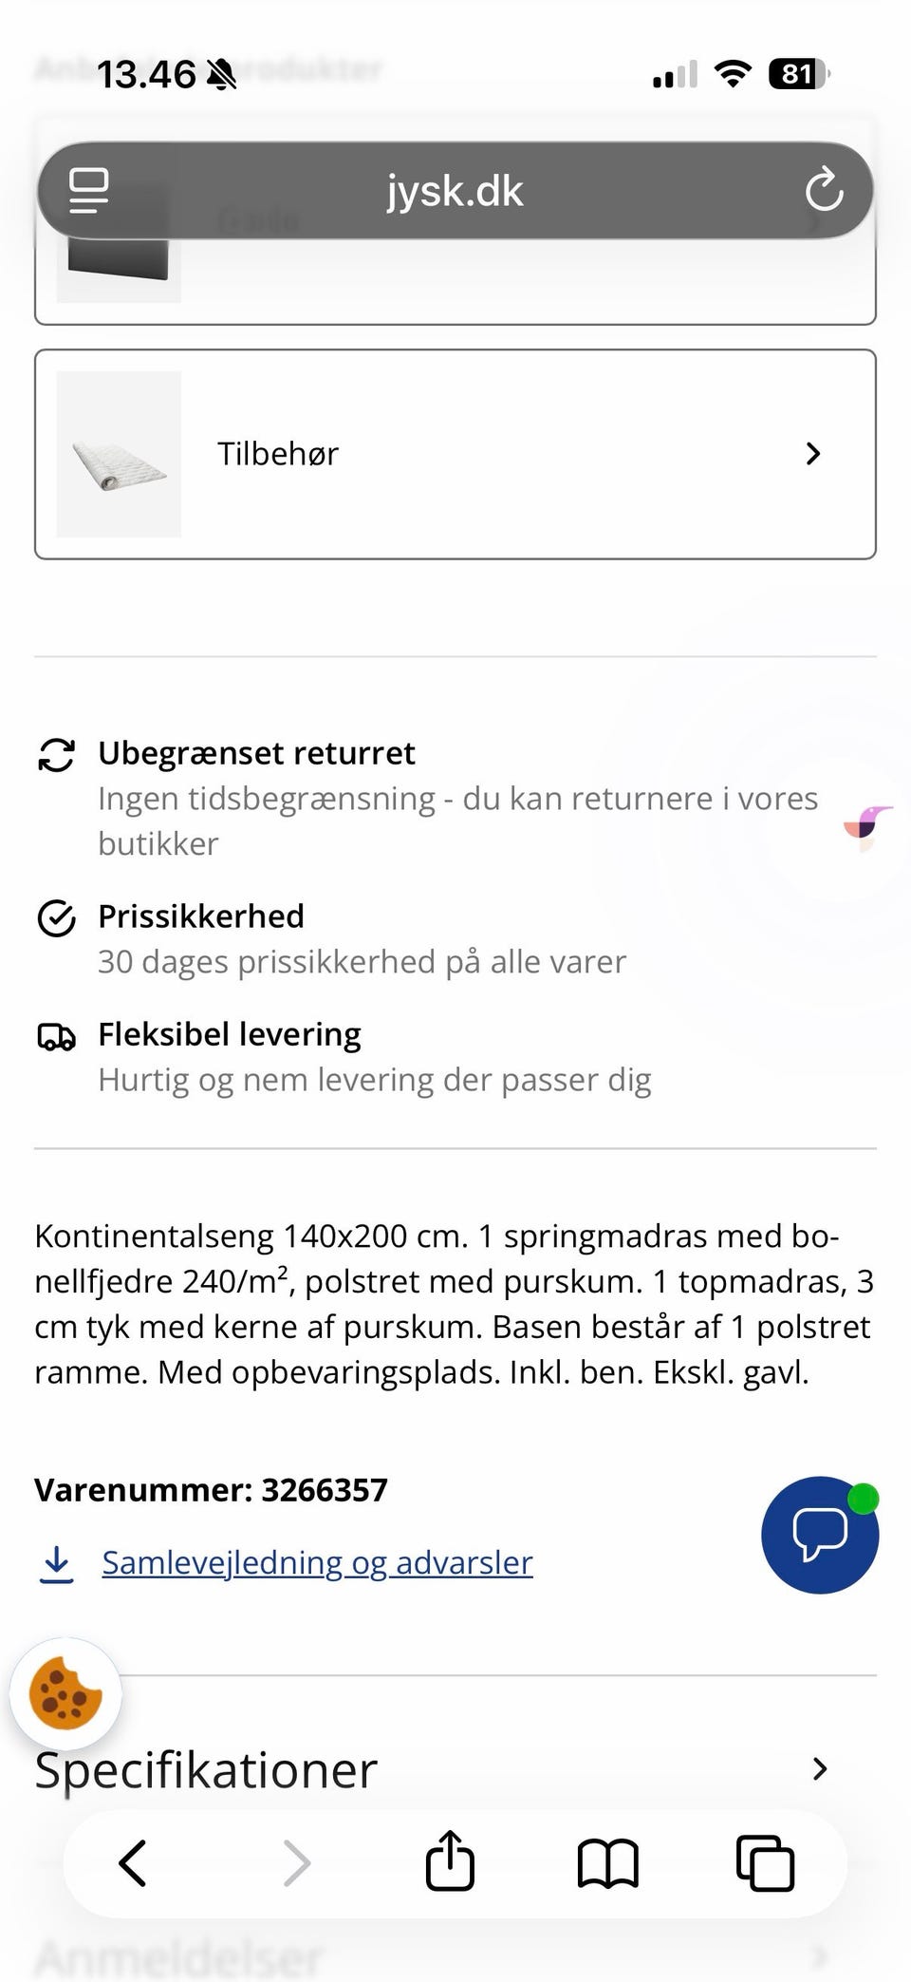Tap the Safari back arrow
This screenshot has width=911, height=1982.
(x=133, y=1862)
